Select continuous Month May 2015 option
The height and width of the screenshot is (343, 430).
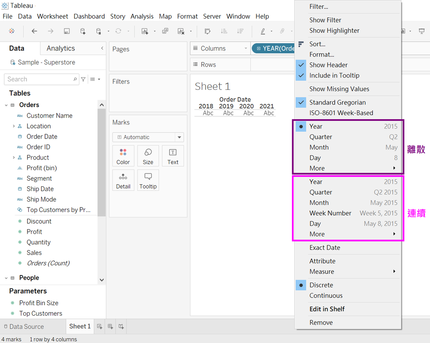point(348,203)
